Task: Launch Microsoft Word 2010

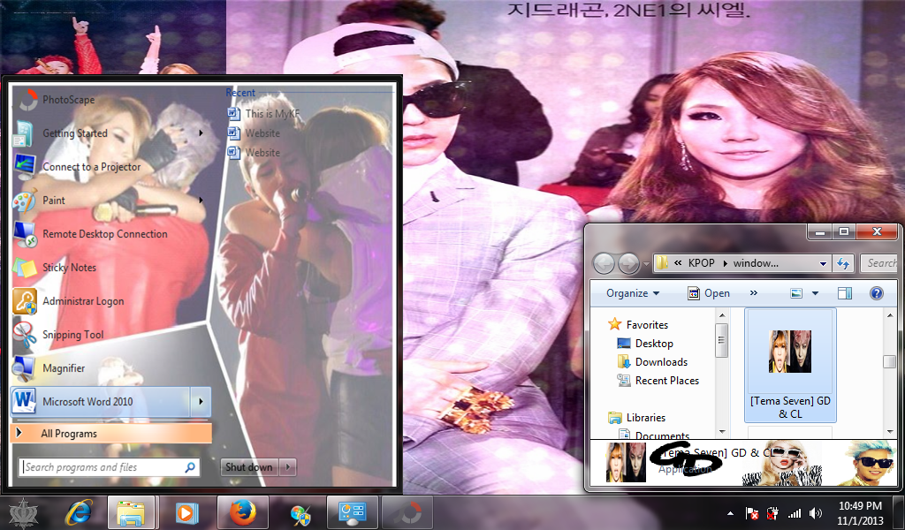Action: tap(101, 401)
